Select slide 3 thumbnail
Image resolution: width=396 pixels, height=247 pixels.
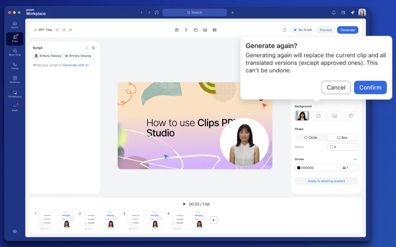click(145, 220)
